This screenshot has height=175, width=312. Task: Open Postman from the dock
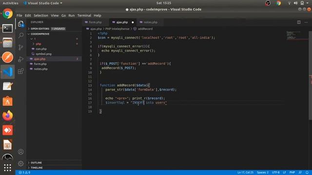point(8,57)
